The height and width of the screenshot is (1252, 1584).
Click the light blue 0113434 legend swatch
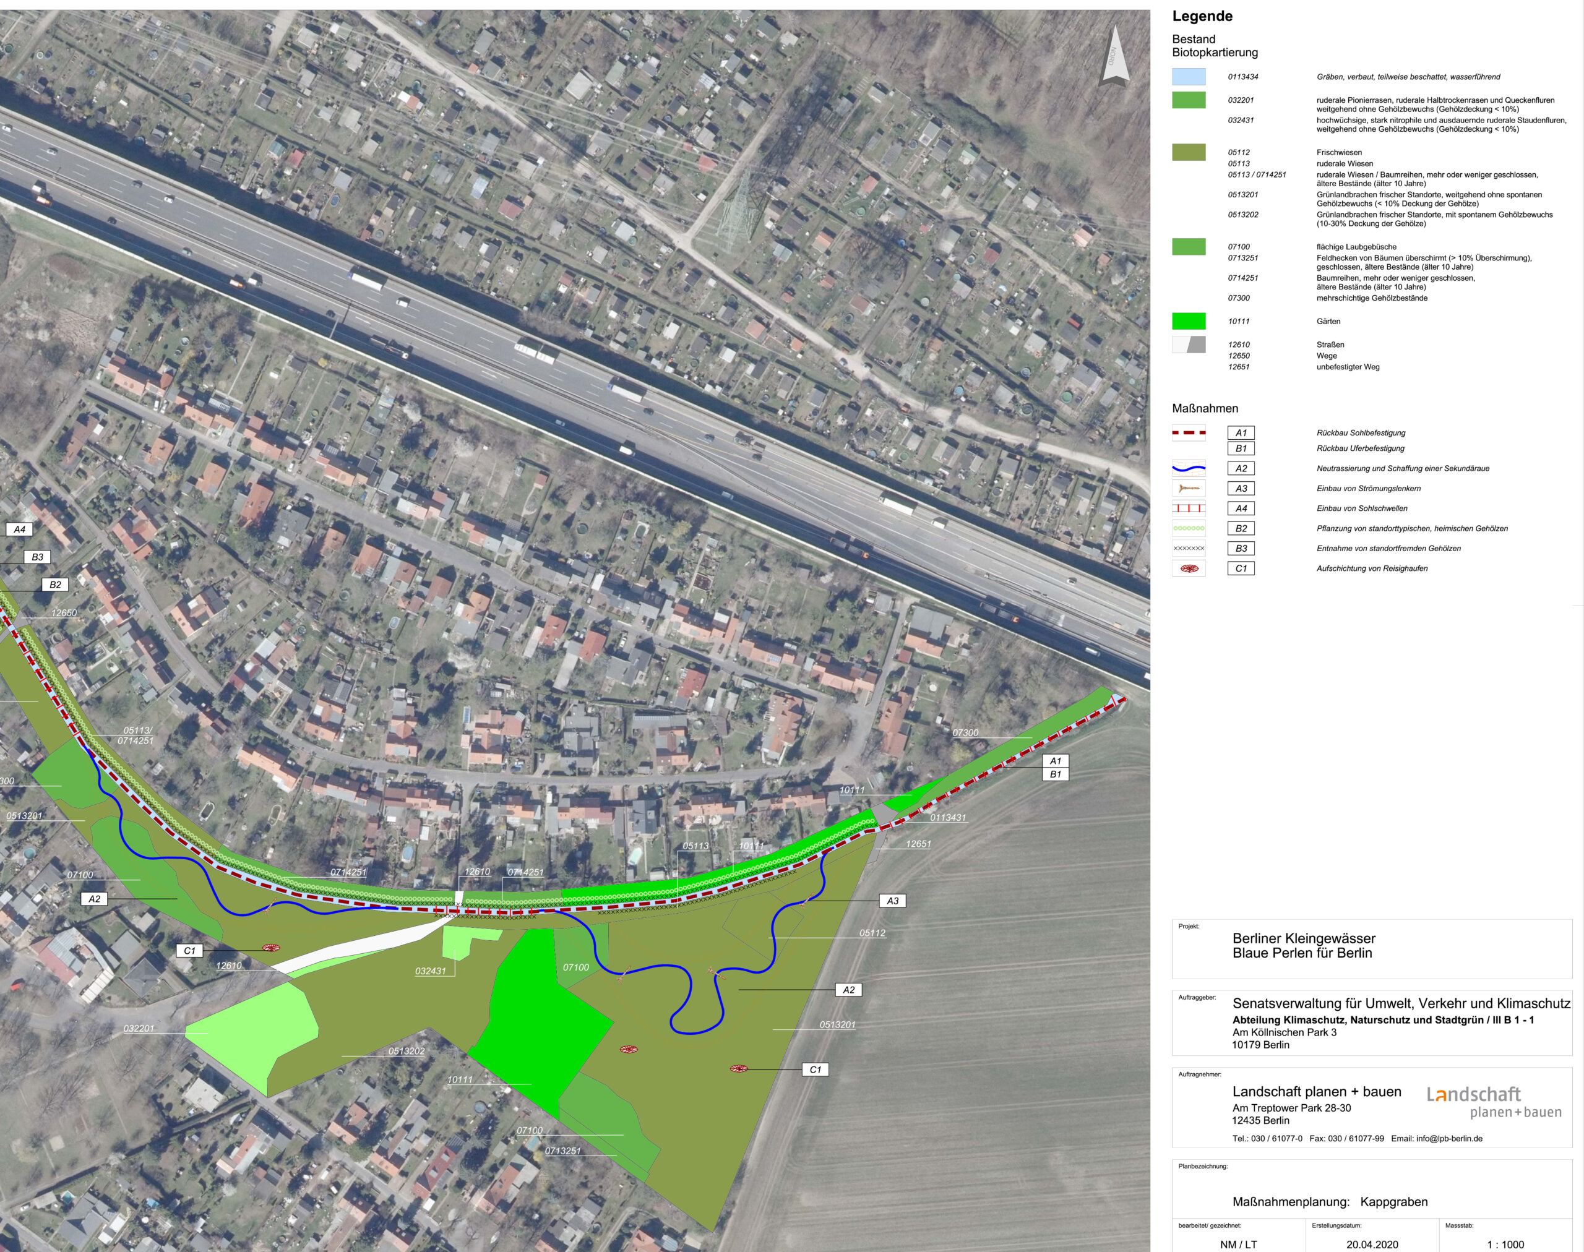tap(1189, 77)
